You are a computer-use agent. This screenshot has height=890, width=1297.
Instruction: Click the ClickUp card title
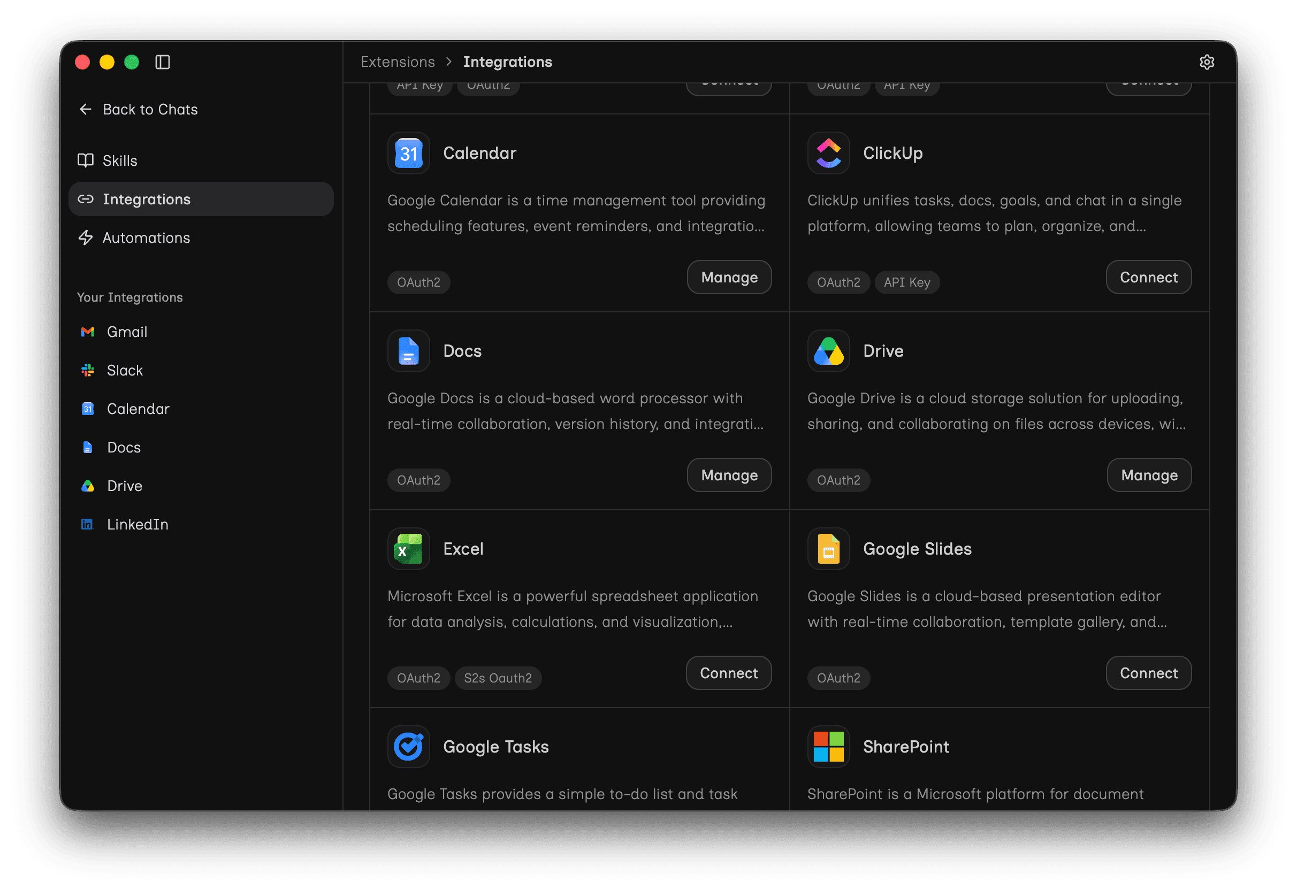(x=892, y=154)
